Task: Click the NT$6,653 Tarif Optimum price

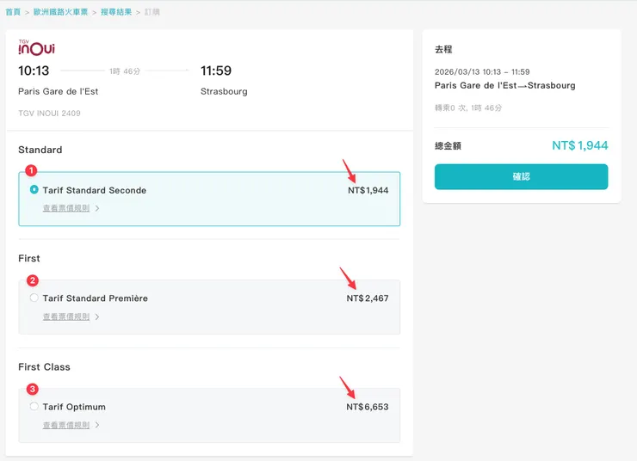Action: [368, 407]
